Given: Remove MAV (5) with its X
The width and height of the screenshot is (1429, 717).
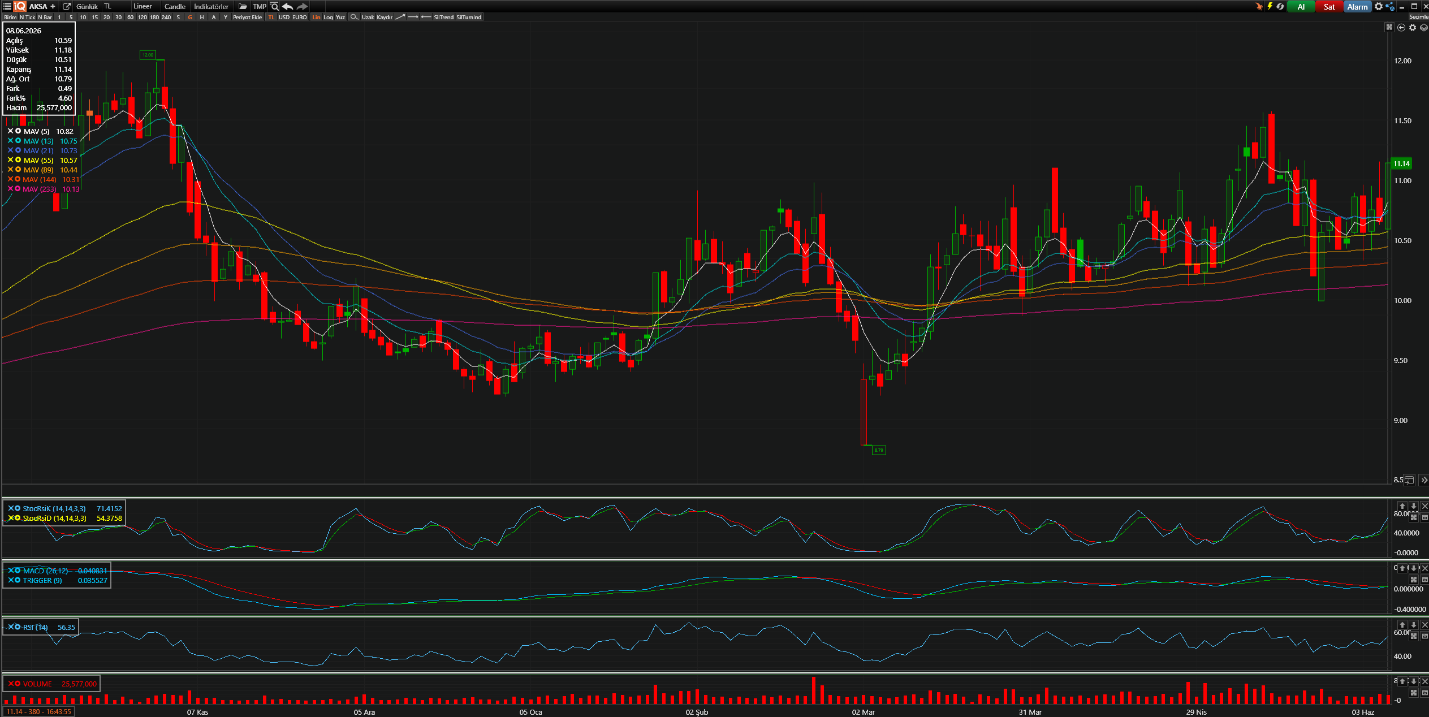Looking at the screenshot, I should [x=10, y=131].
